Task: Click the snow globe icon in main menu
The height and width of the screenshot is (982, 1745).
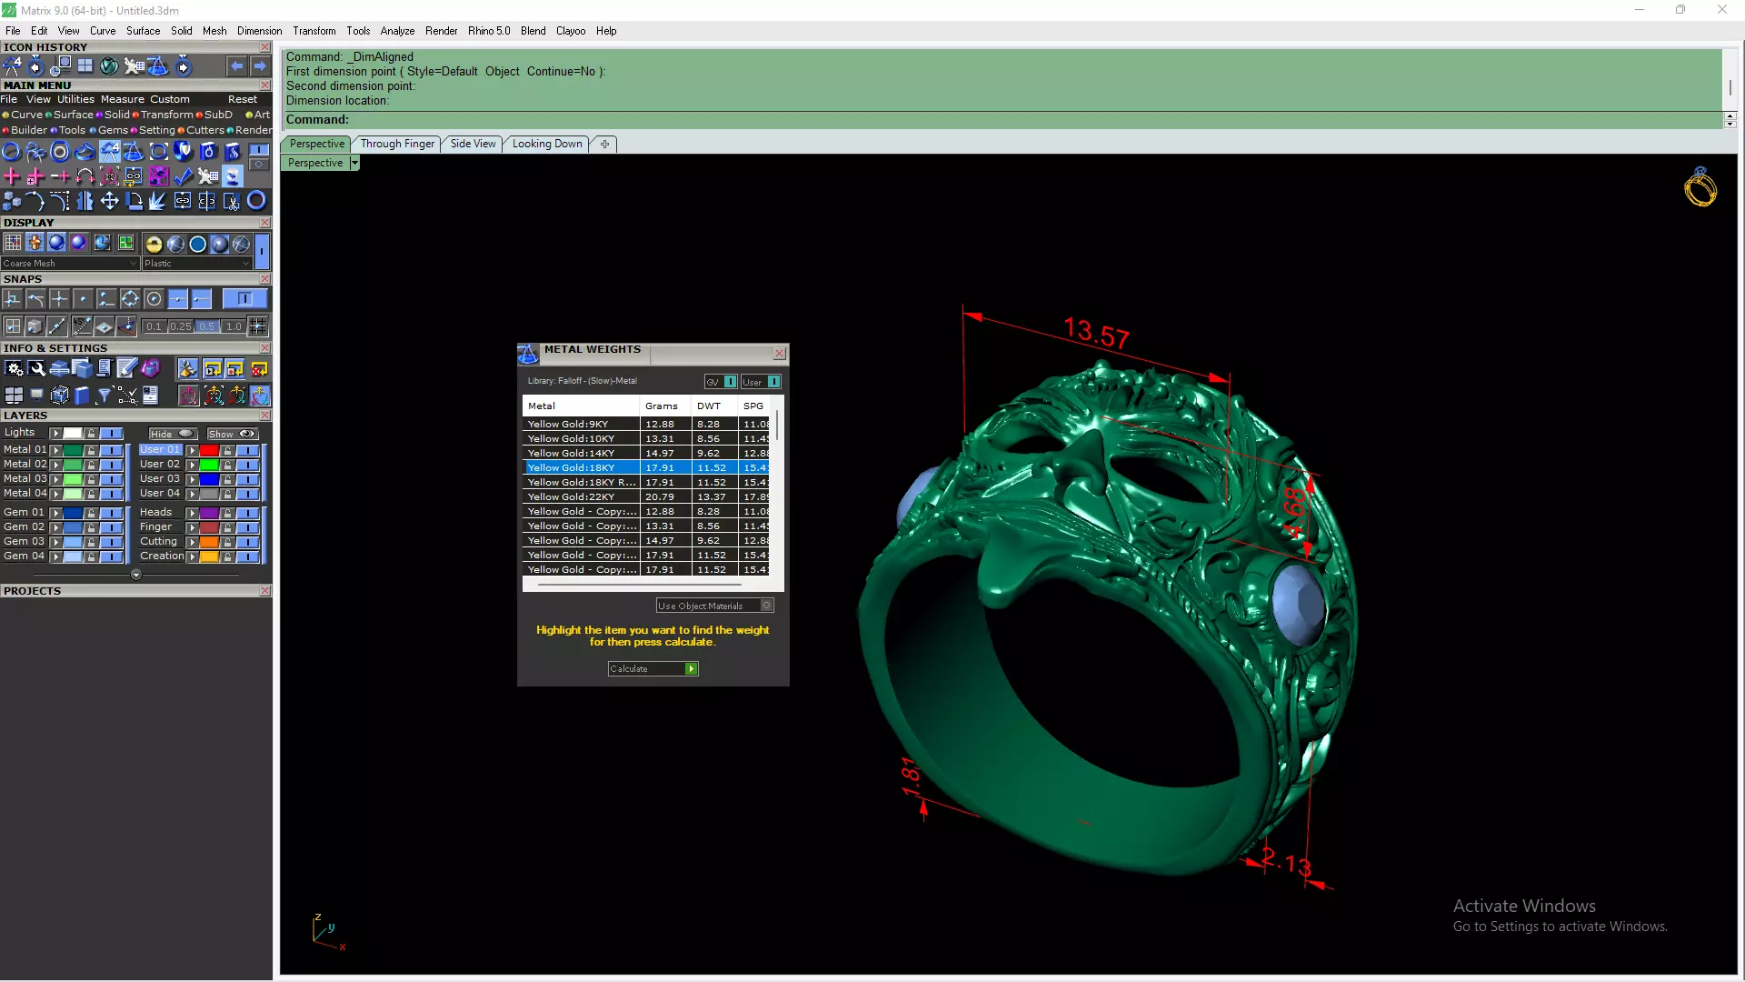Action: pos(233,175)
